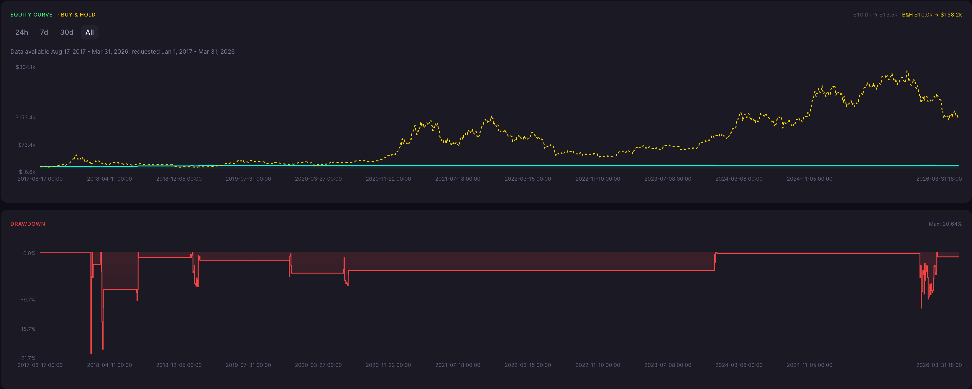The width and height of the screenshot is (972, 389).
Task: Click the $-6.6k equity axis label
Action: [x=27, y=172]
